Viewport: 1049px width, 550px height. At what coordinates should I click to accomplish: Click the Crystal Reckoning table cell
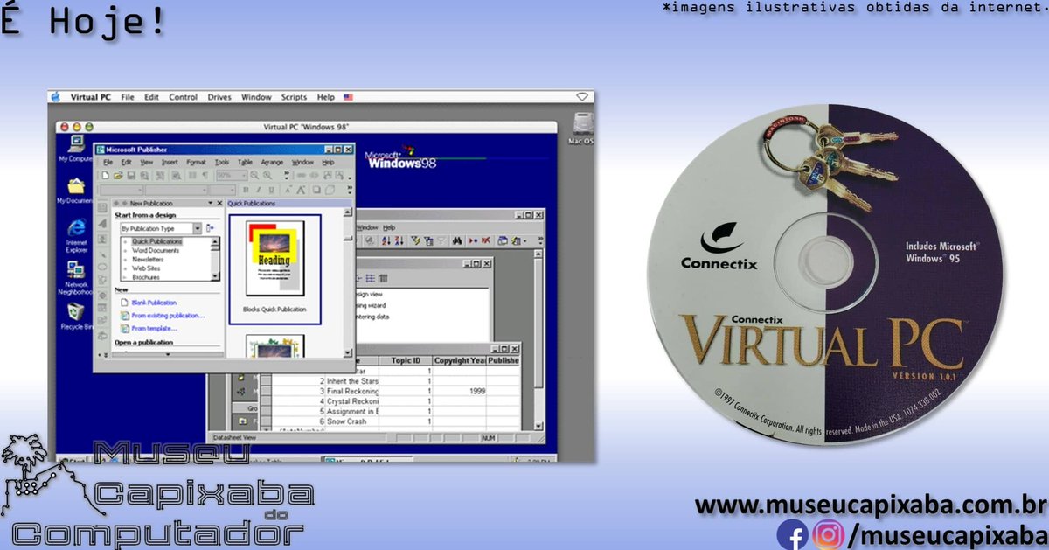click(352, 401)
